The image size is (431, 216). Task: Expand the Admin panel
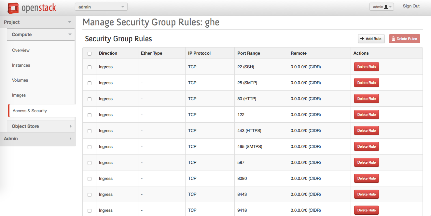coord(37,139)
